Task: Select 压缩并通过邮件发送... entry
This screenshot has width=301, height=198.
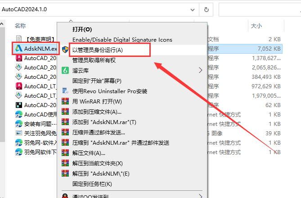Action: pos(99,133)
